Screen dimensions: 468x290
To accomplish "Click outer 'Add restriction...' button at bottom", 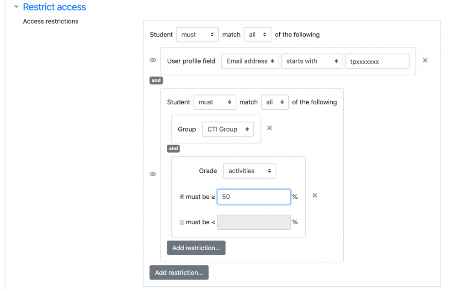I will (179, 273).
